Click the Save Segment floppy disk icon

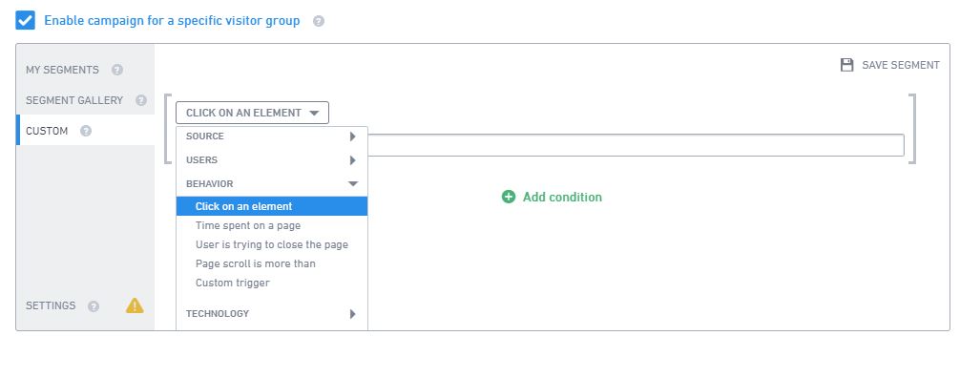pyautogui.click(x=846, y=65)
